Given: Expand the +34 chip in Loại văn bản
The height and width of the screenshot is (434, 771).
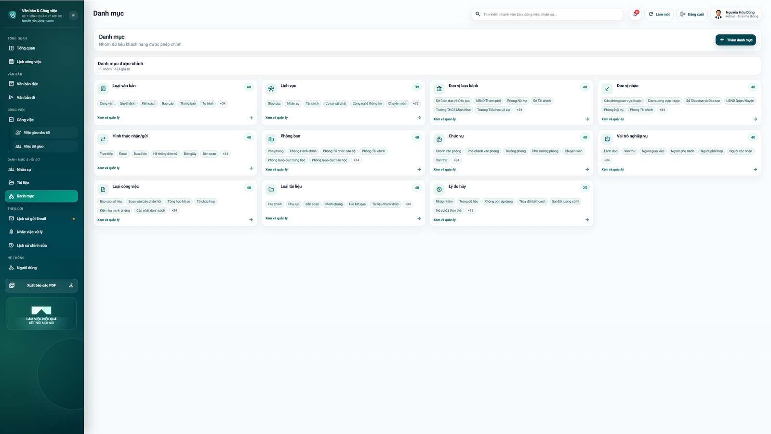Looking at the screenshot, I should pos(223,103).
